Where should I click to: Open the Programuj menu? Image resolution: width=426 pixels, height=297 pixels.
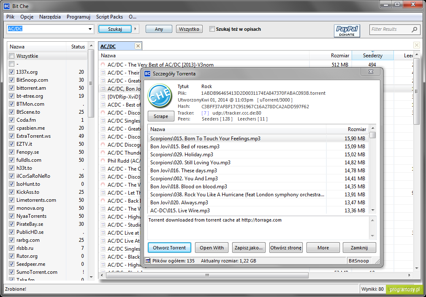click(x=79, y=17)
